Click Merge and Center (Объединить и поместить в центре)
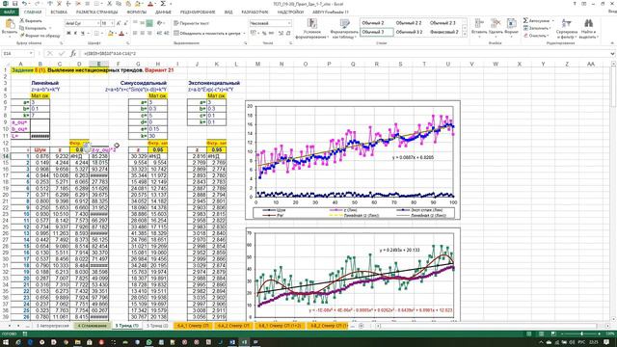Viewport: 617px width, 347px height. click(x=207, y=34)
